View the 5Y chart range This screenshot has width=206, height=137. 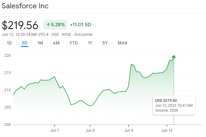(x=105, y=43)
